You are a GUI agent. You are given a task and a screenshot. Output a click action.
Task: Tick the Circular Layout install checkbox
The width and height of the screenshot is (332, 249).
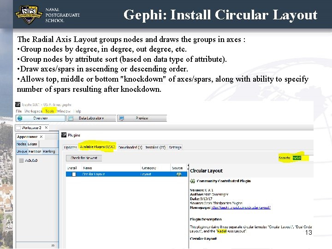pos(74,174)
